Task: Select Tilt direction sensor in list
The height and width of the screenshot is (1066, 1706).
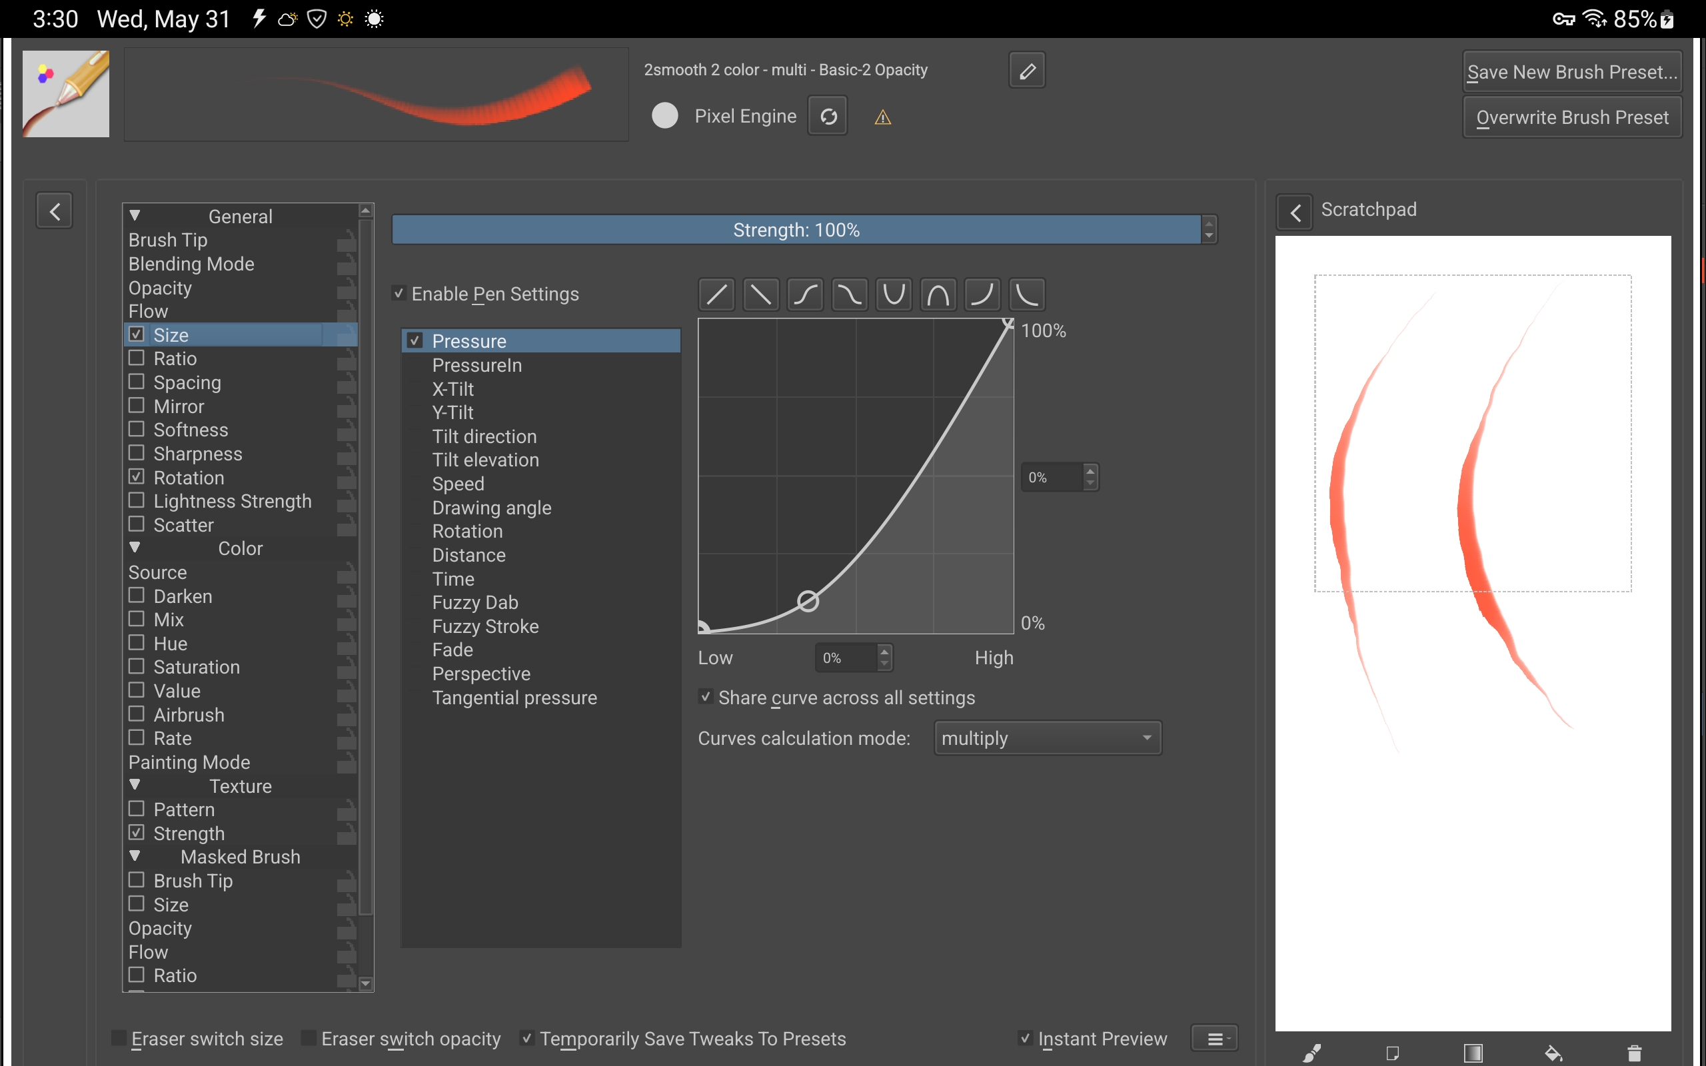Action: (484, 436)
